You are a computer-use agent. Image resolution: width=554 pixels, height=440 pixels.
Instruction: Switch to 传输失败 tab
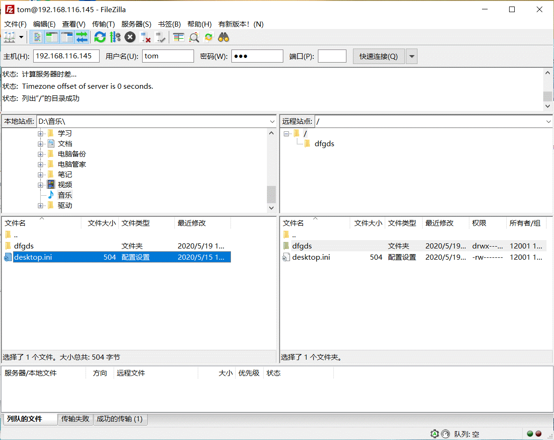pyautogui.click(x=75, y=419)
